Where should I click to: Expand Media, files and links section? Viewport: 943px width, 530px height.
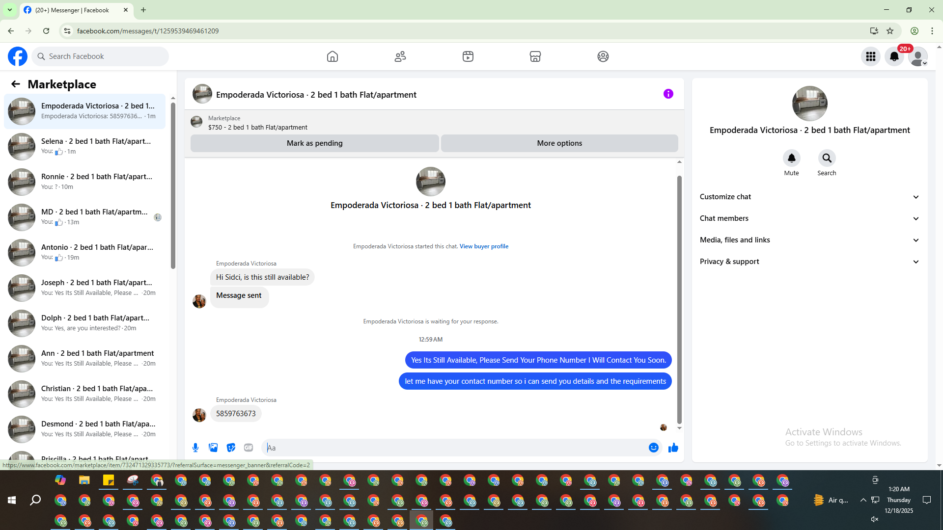pyautogui.click(x=809, y=240)
